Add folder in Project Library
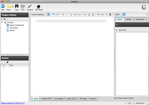The height and width of the screenshot is (105, 149). [5, 19]
